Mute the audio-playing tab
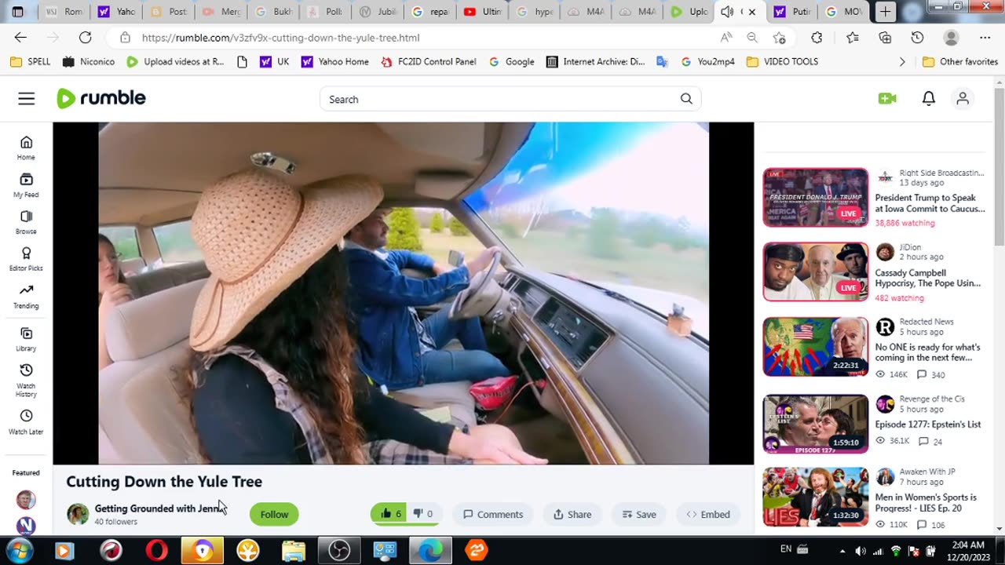 pos(727,12)
